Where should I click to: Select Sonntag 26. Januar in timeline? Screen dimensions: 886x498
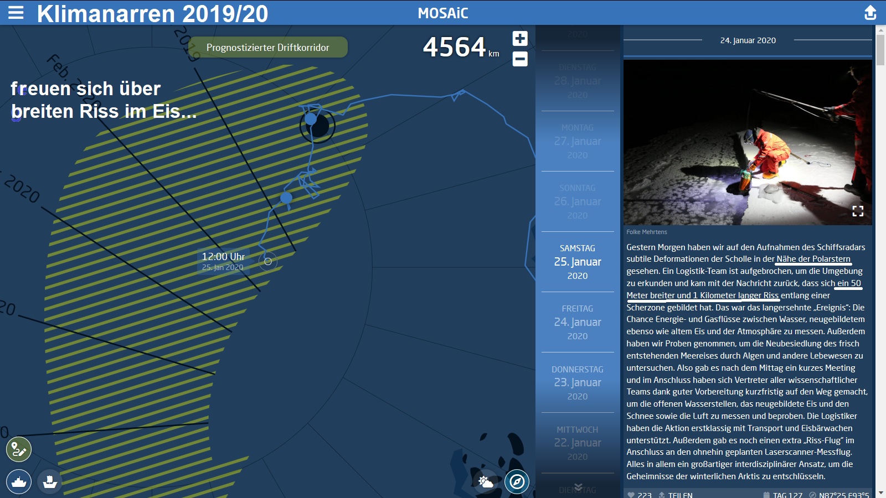(578, 201)
